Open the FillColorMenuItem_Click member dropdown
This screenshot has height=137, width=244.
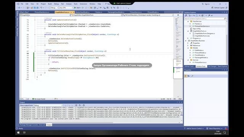click(x=148, y=15)
